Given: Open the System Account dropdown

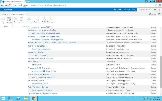Looking at the screenshot, I should click(x=145, y=10).
